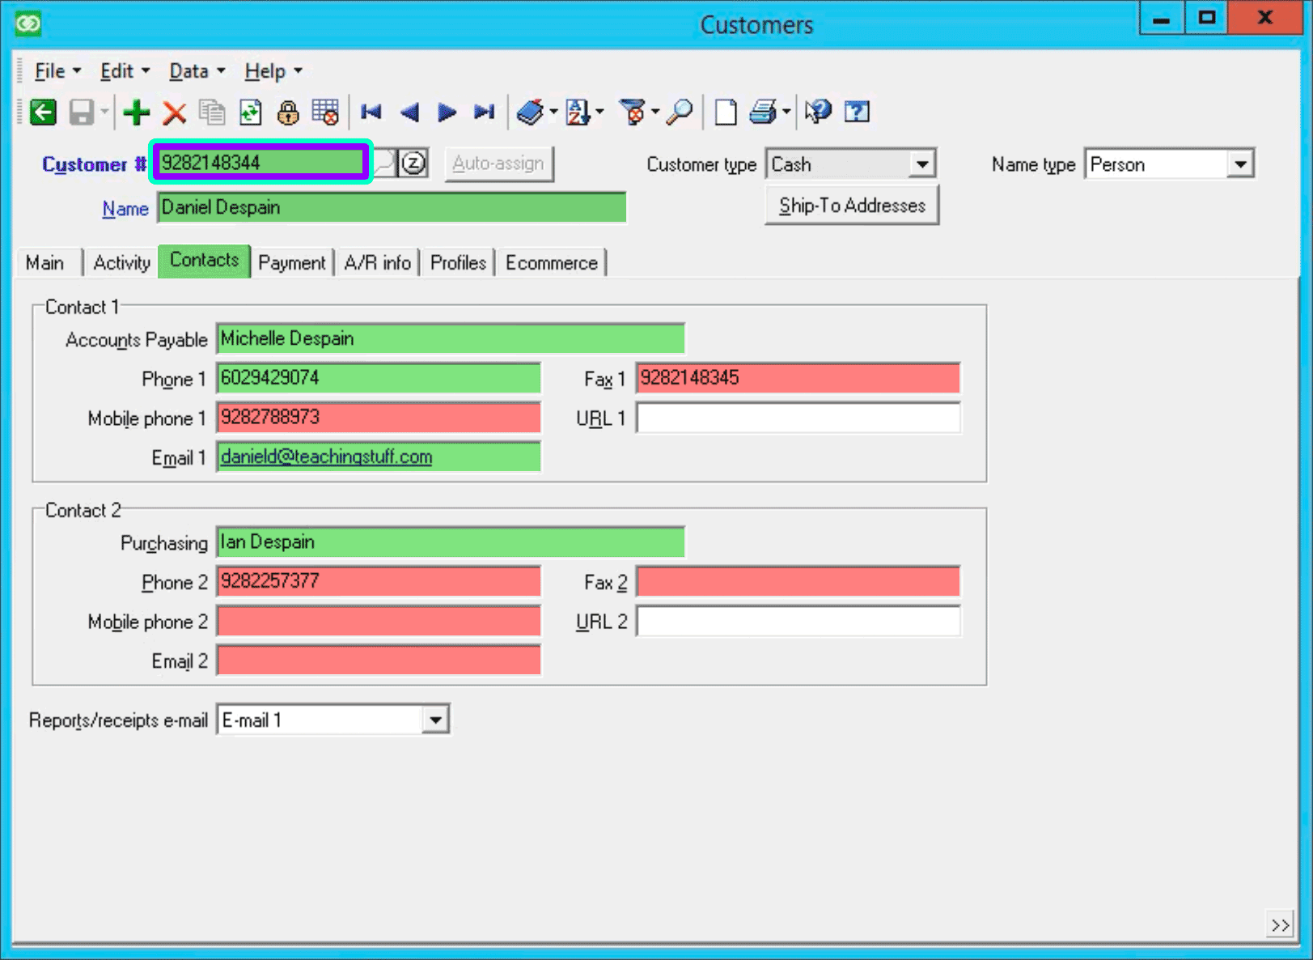
Task: Click the context help pointer icon
Action: tap(817, 113)
